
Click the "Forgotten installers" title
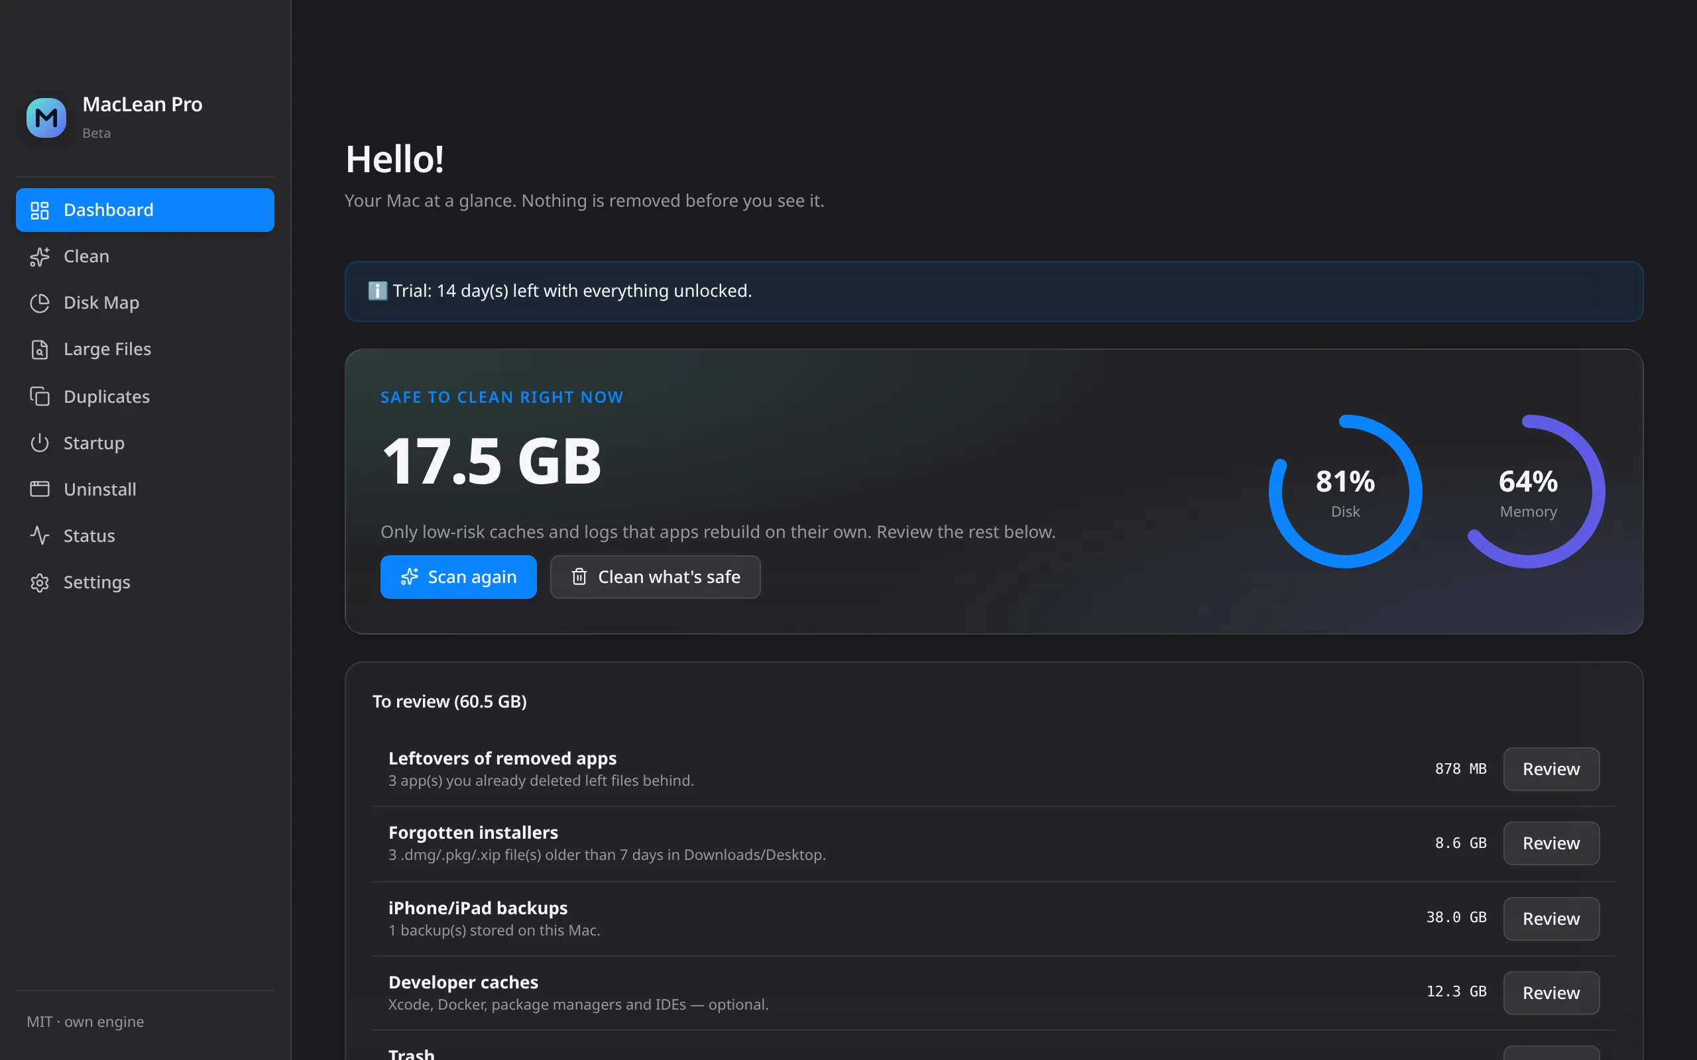[x=473, y=833]
